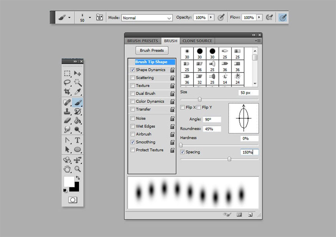Open the Clone Source tab
Screen dimensions: 336x237
click(197, 41)
